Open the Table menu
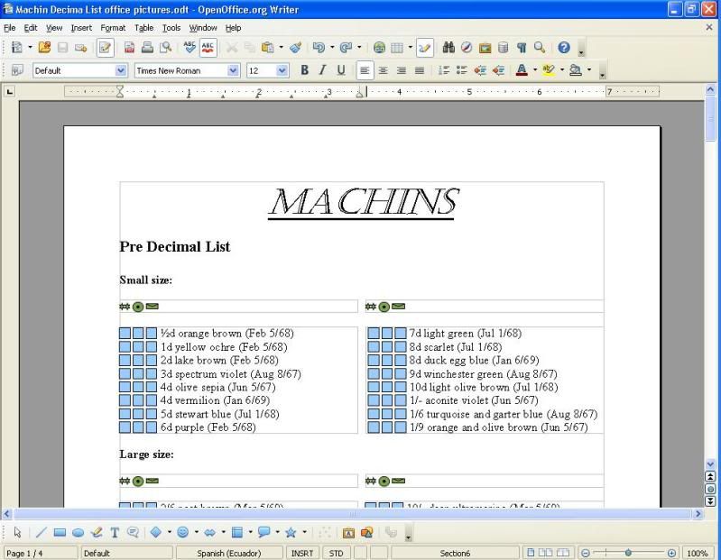The image size is (721, 560). coord(143,28)
